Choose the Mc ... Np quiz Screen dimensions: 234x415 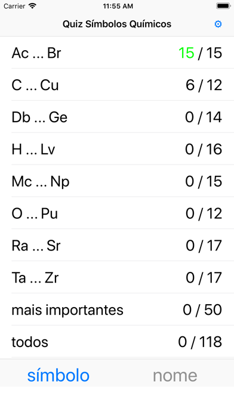coord(117,181)
